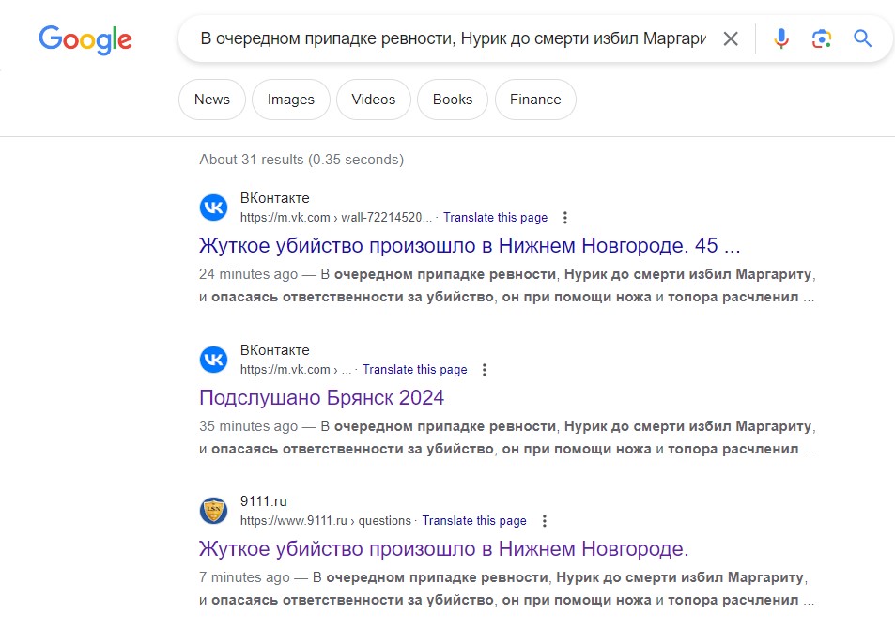Open 'Жуткое убийство произошло в Нижнем Новгороде. 45 ...' result
Viewport: 895px width, 630px height.
coord(470,245)
